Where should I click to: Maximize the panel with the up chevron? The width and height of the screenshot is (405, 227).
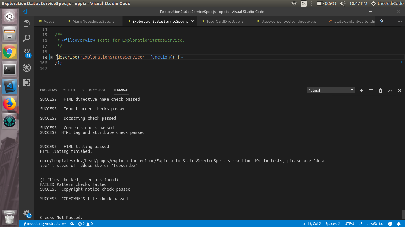click(390, 90)
